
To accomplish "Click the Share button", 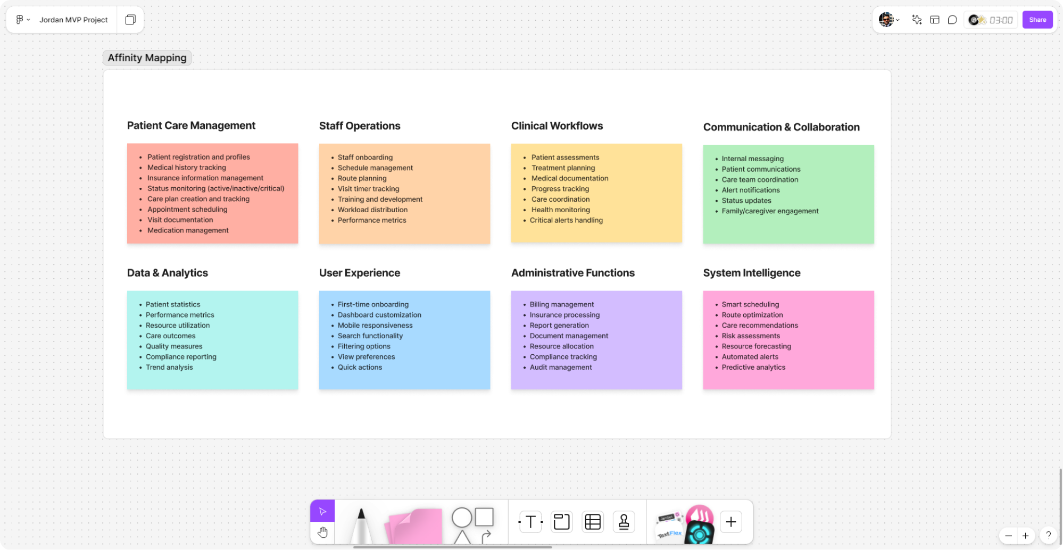I will click(x=1037, y=20).
